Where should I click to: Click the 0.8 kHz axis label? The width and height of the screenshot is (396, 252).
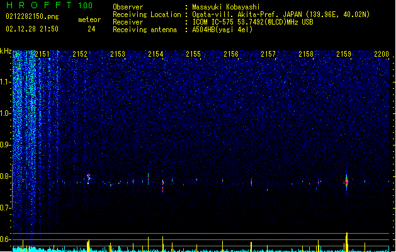click(x=6, y=176)
